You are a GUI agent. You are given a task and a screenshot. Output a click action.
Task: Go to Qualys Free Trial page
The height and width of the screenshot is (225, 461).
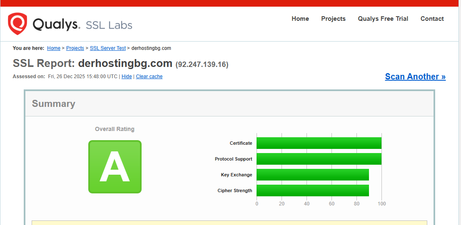pos(383,19)
